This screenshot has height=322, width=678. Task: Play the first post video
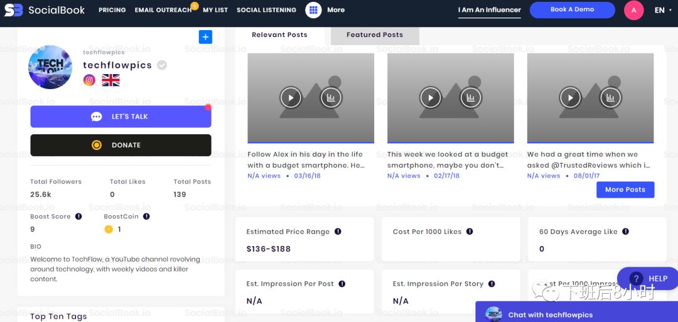[x=290, y=97]
